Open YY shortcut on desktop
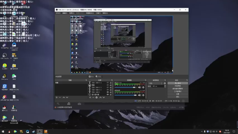This screenshot has width=238, height=134. point(14,57)
